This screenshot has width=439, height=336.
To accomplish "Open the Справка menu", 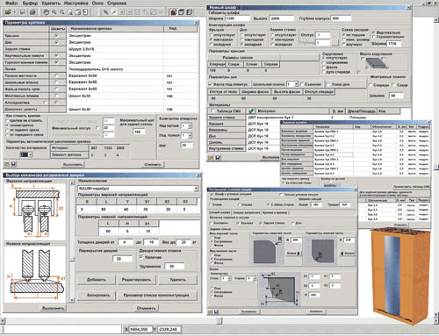I will pos(117,4).
